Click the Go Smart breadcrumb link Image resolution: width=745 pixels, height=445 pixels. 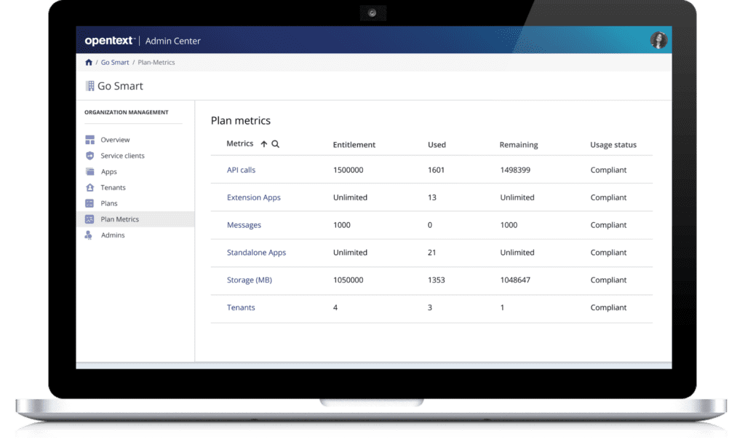pos(114,63)
